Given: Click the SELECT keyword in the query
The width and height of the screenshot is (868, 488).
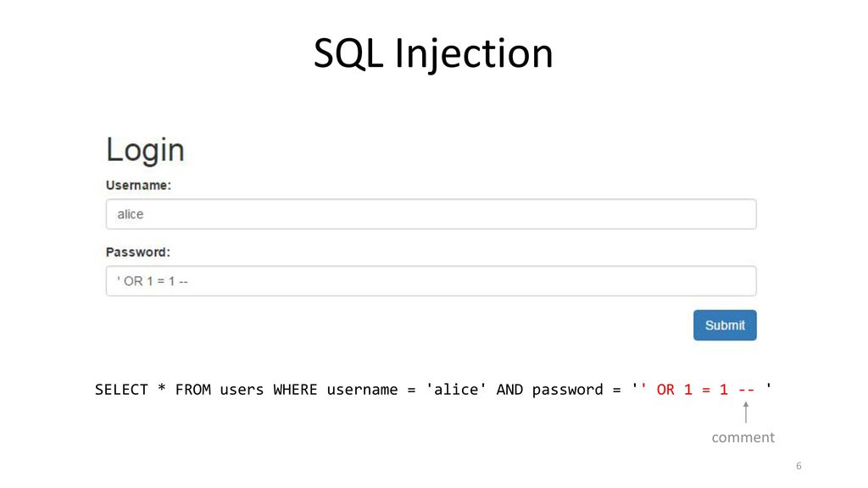Looking at the screenshot, I should pos(121,390).
